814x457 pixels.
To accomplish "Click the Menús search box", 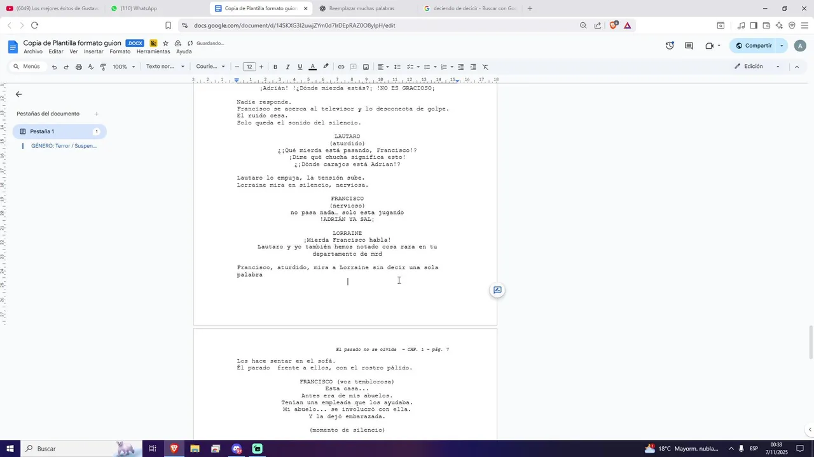I will 27,67.
